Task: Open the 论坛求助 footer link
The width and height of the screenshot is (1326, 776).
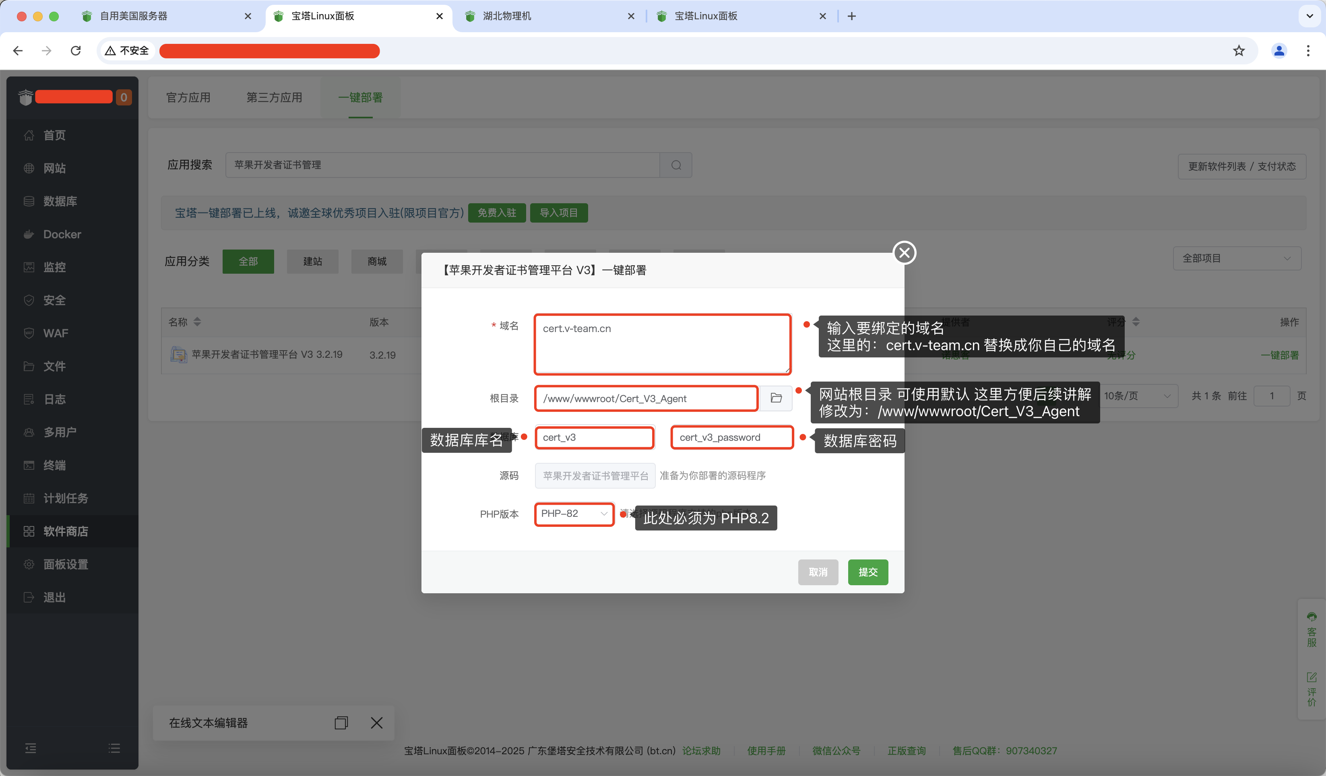Action: pyautogui.click(x=701, y=751)
